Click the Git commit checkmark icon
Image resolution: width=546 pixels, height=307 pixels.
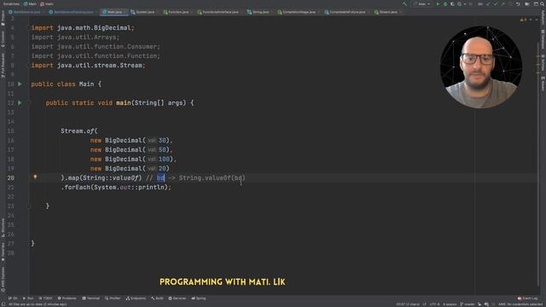495,3
